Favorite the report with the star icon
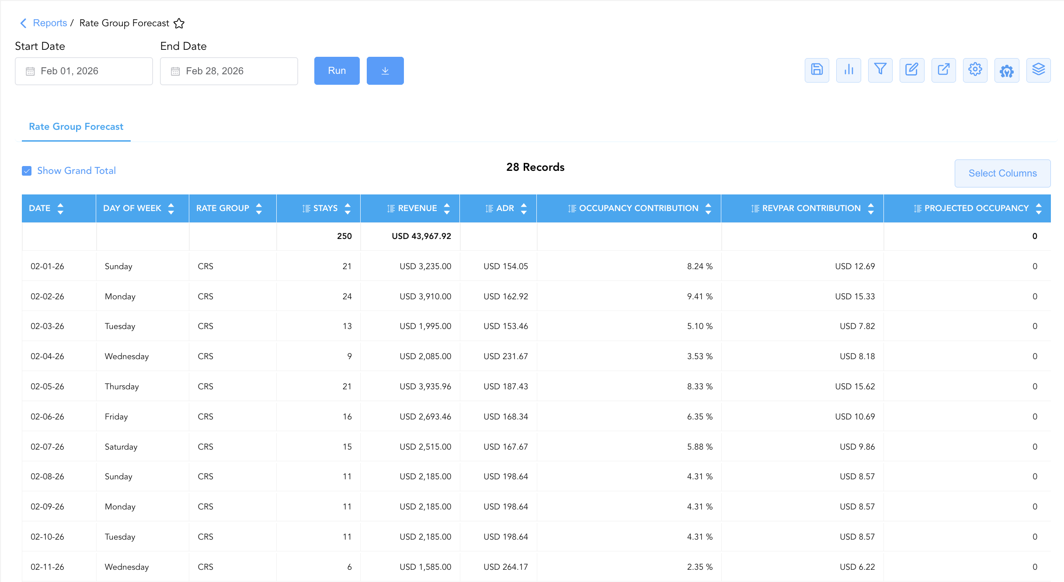 click(x=179, y=23)
